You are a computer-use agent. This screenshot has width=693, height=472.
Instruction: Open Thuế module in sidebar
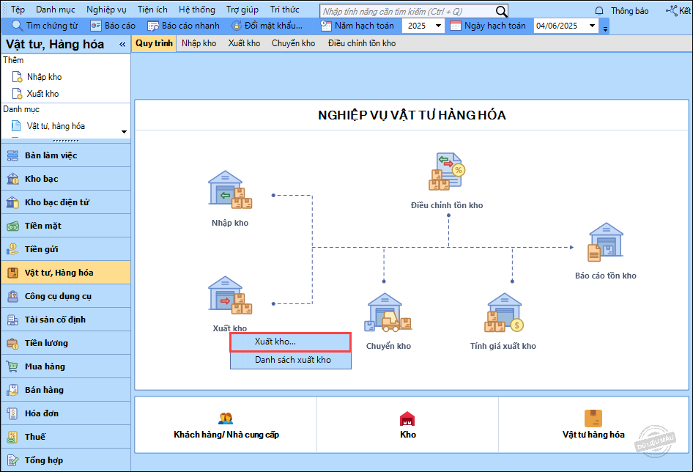pos(66,437)
